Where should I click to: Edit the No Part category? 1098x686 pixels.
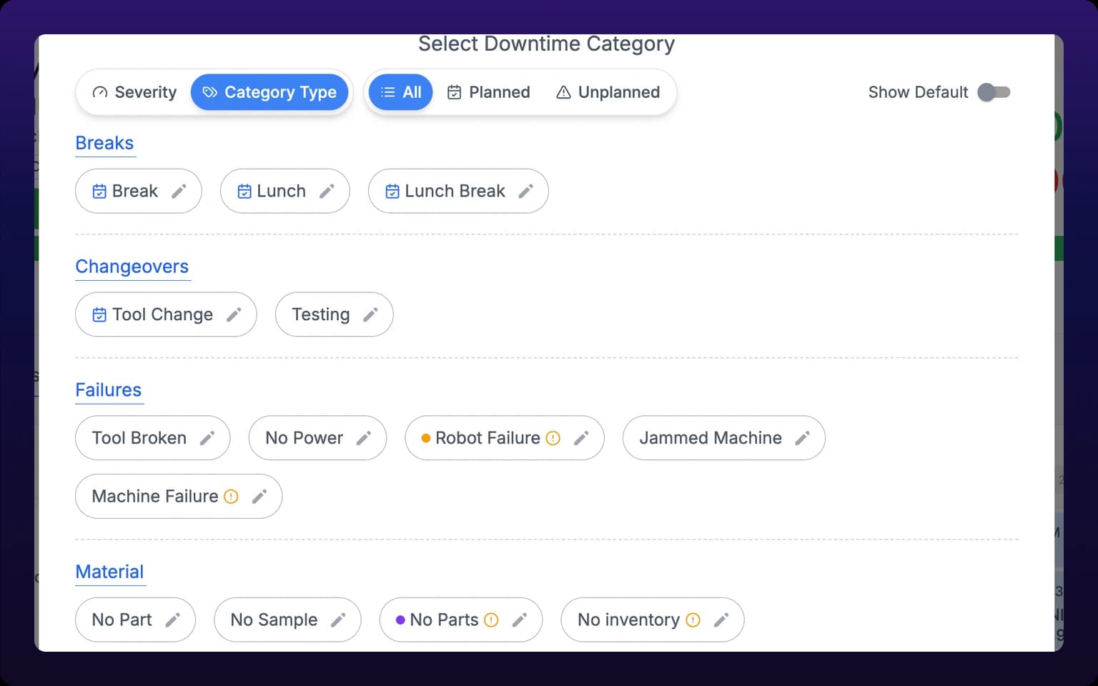coord(172,620)
